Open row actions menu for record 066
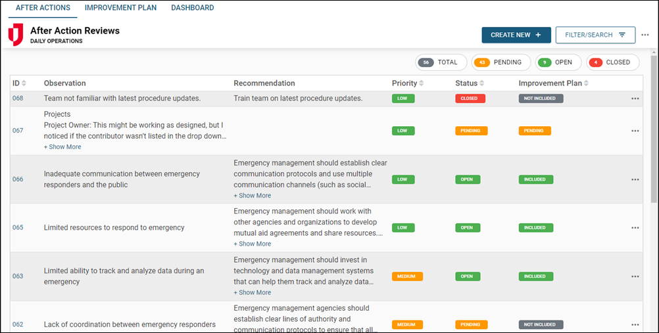 (635, 179)
